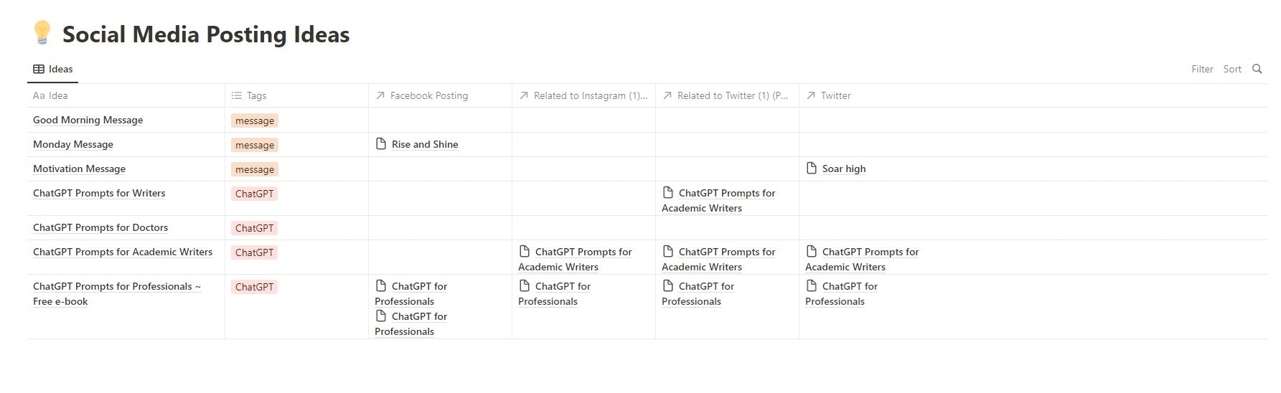Click the Social Media Posting Ideas title
The width and height of the screenshot is (1281, 393).
pyautogui.click(x=206, y=34)
